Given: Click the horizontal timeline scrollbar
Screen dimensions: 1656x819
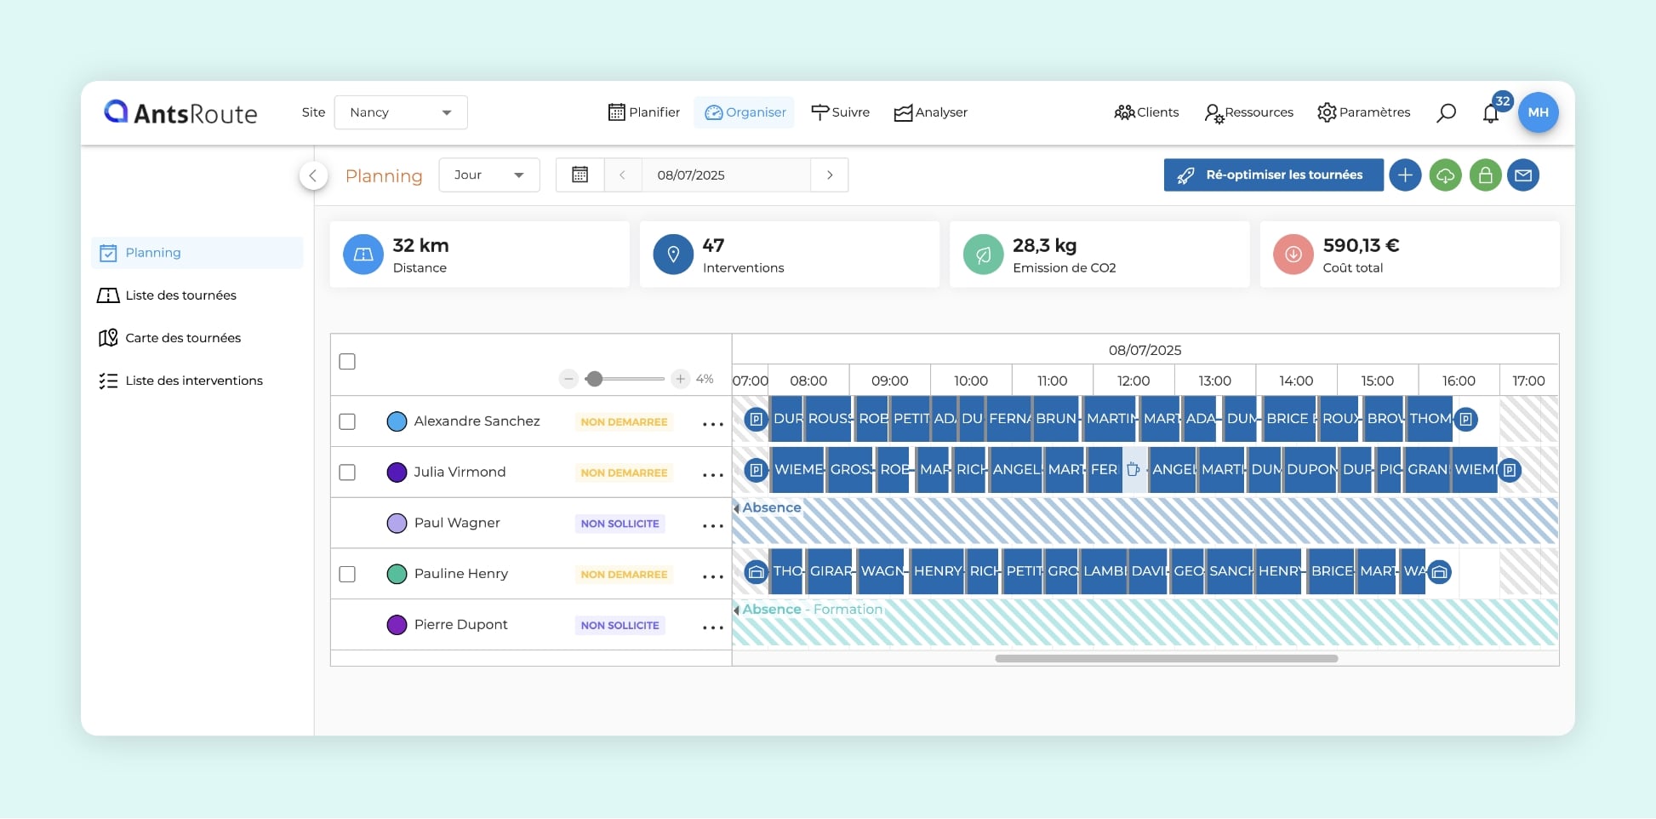Looking at the screenshot, I should [x=1167, y=658].
